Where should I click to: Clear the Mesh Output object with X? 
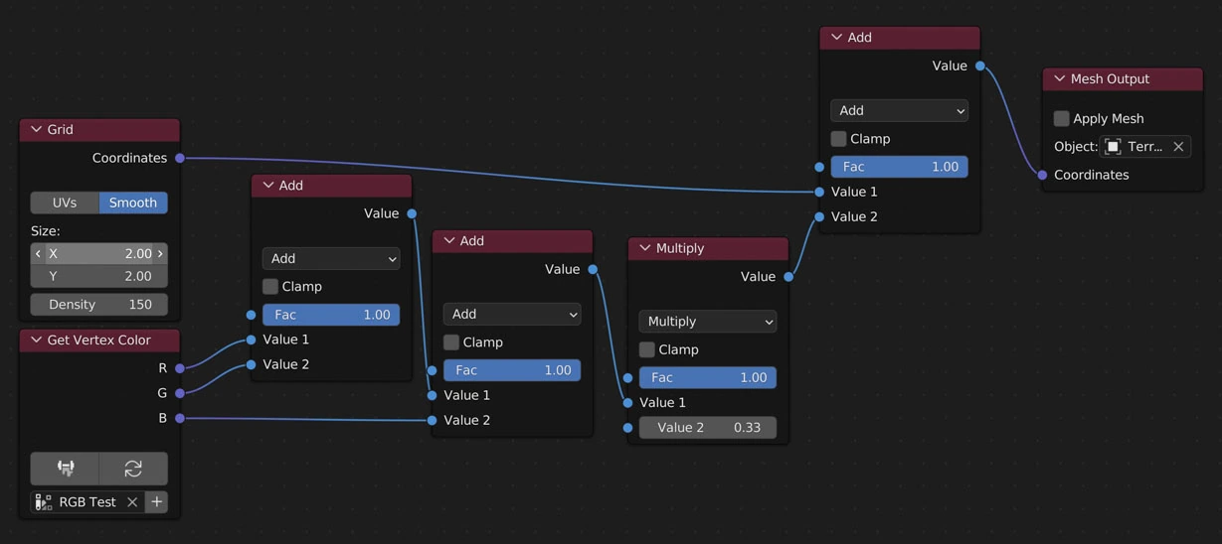coord(1178,147)
